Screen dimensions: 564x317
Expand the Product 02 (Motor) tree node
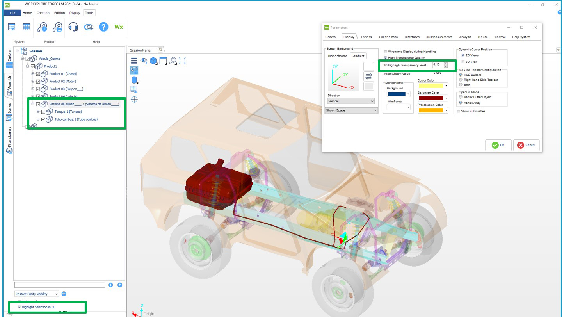tap(33, 82)
